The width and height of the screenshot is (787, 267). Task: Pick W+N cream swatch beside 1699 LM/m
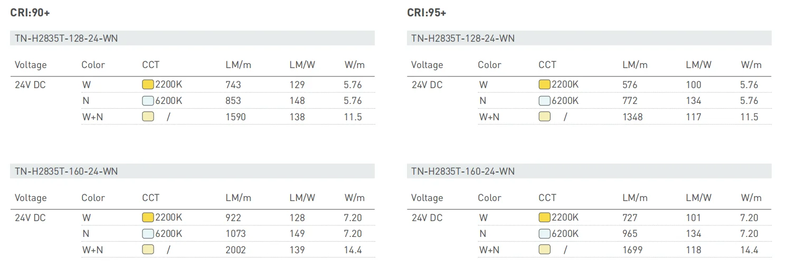(544, 250)
